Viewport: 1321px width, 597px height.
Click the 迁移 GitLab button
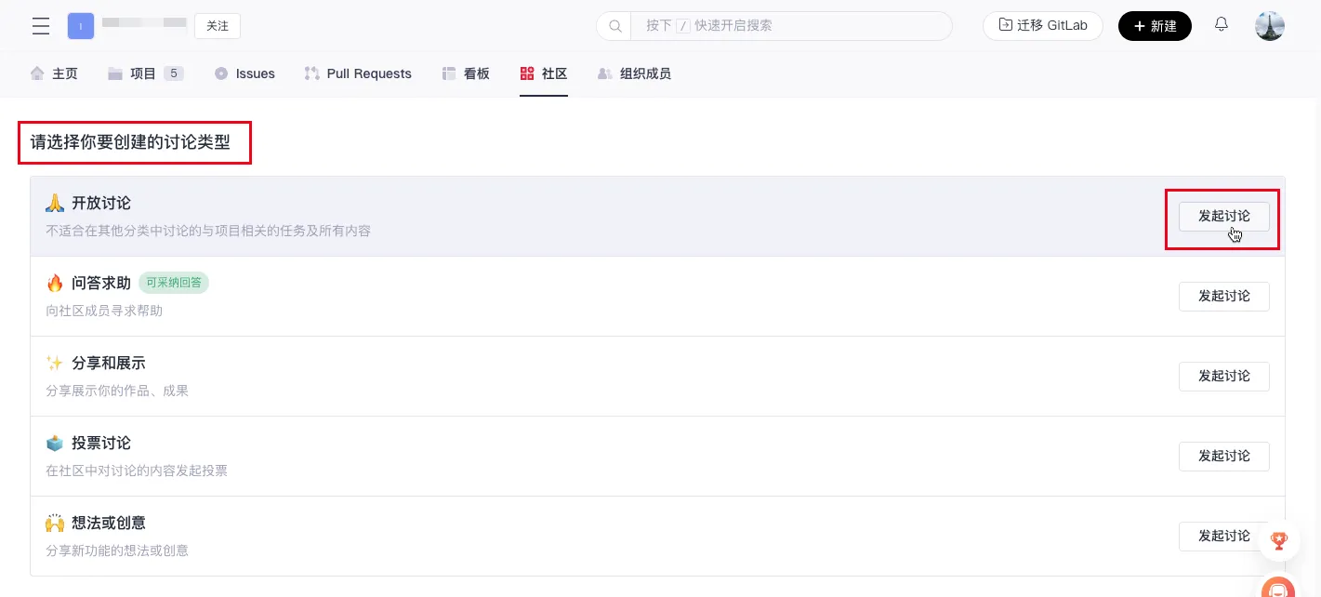pos(1042,26)
